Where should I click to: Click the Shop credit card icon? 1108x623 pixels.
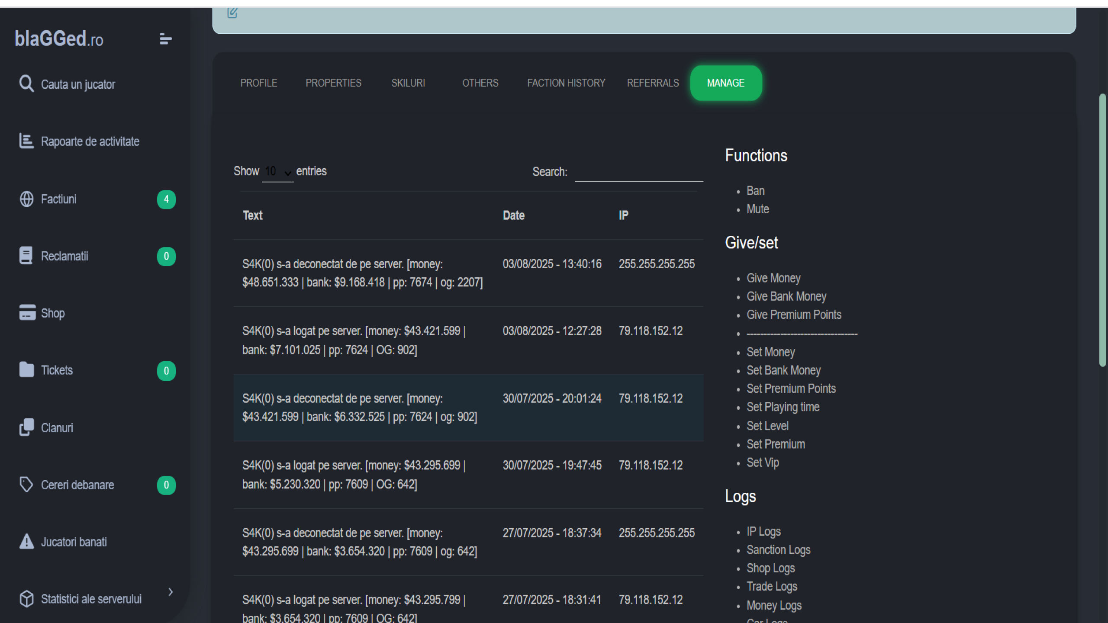(x=27, y=312)
